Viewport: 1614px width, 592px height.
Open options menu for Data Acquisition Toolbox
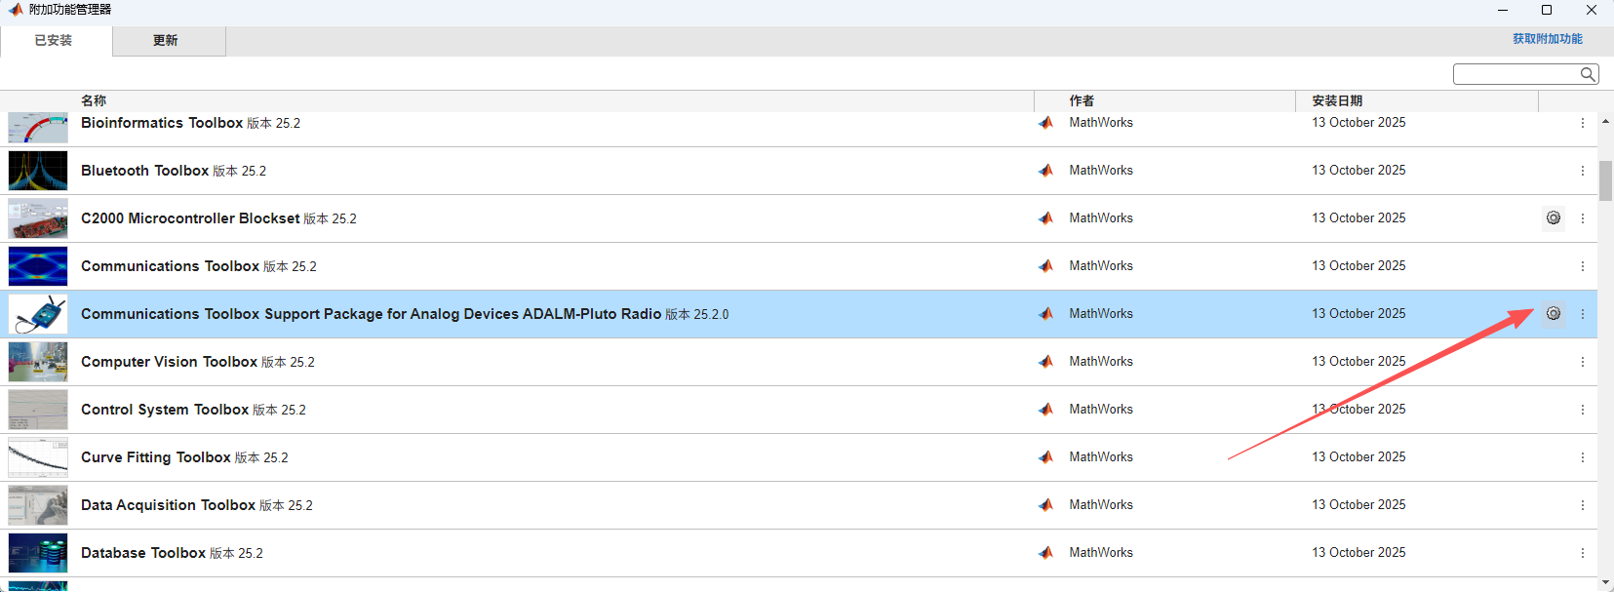1583,505
